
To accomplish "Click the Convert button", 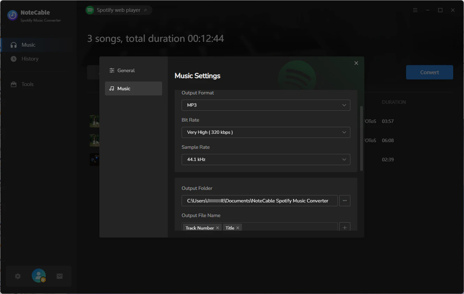I will [429, 72].
